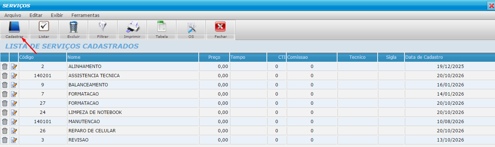495x147 pixels.
Task: Click the Filtrar text button
Action: click(103, 37)
